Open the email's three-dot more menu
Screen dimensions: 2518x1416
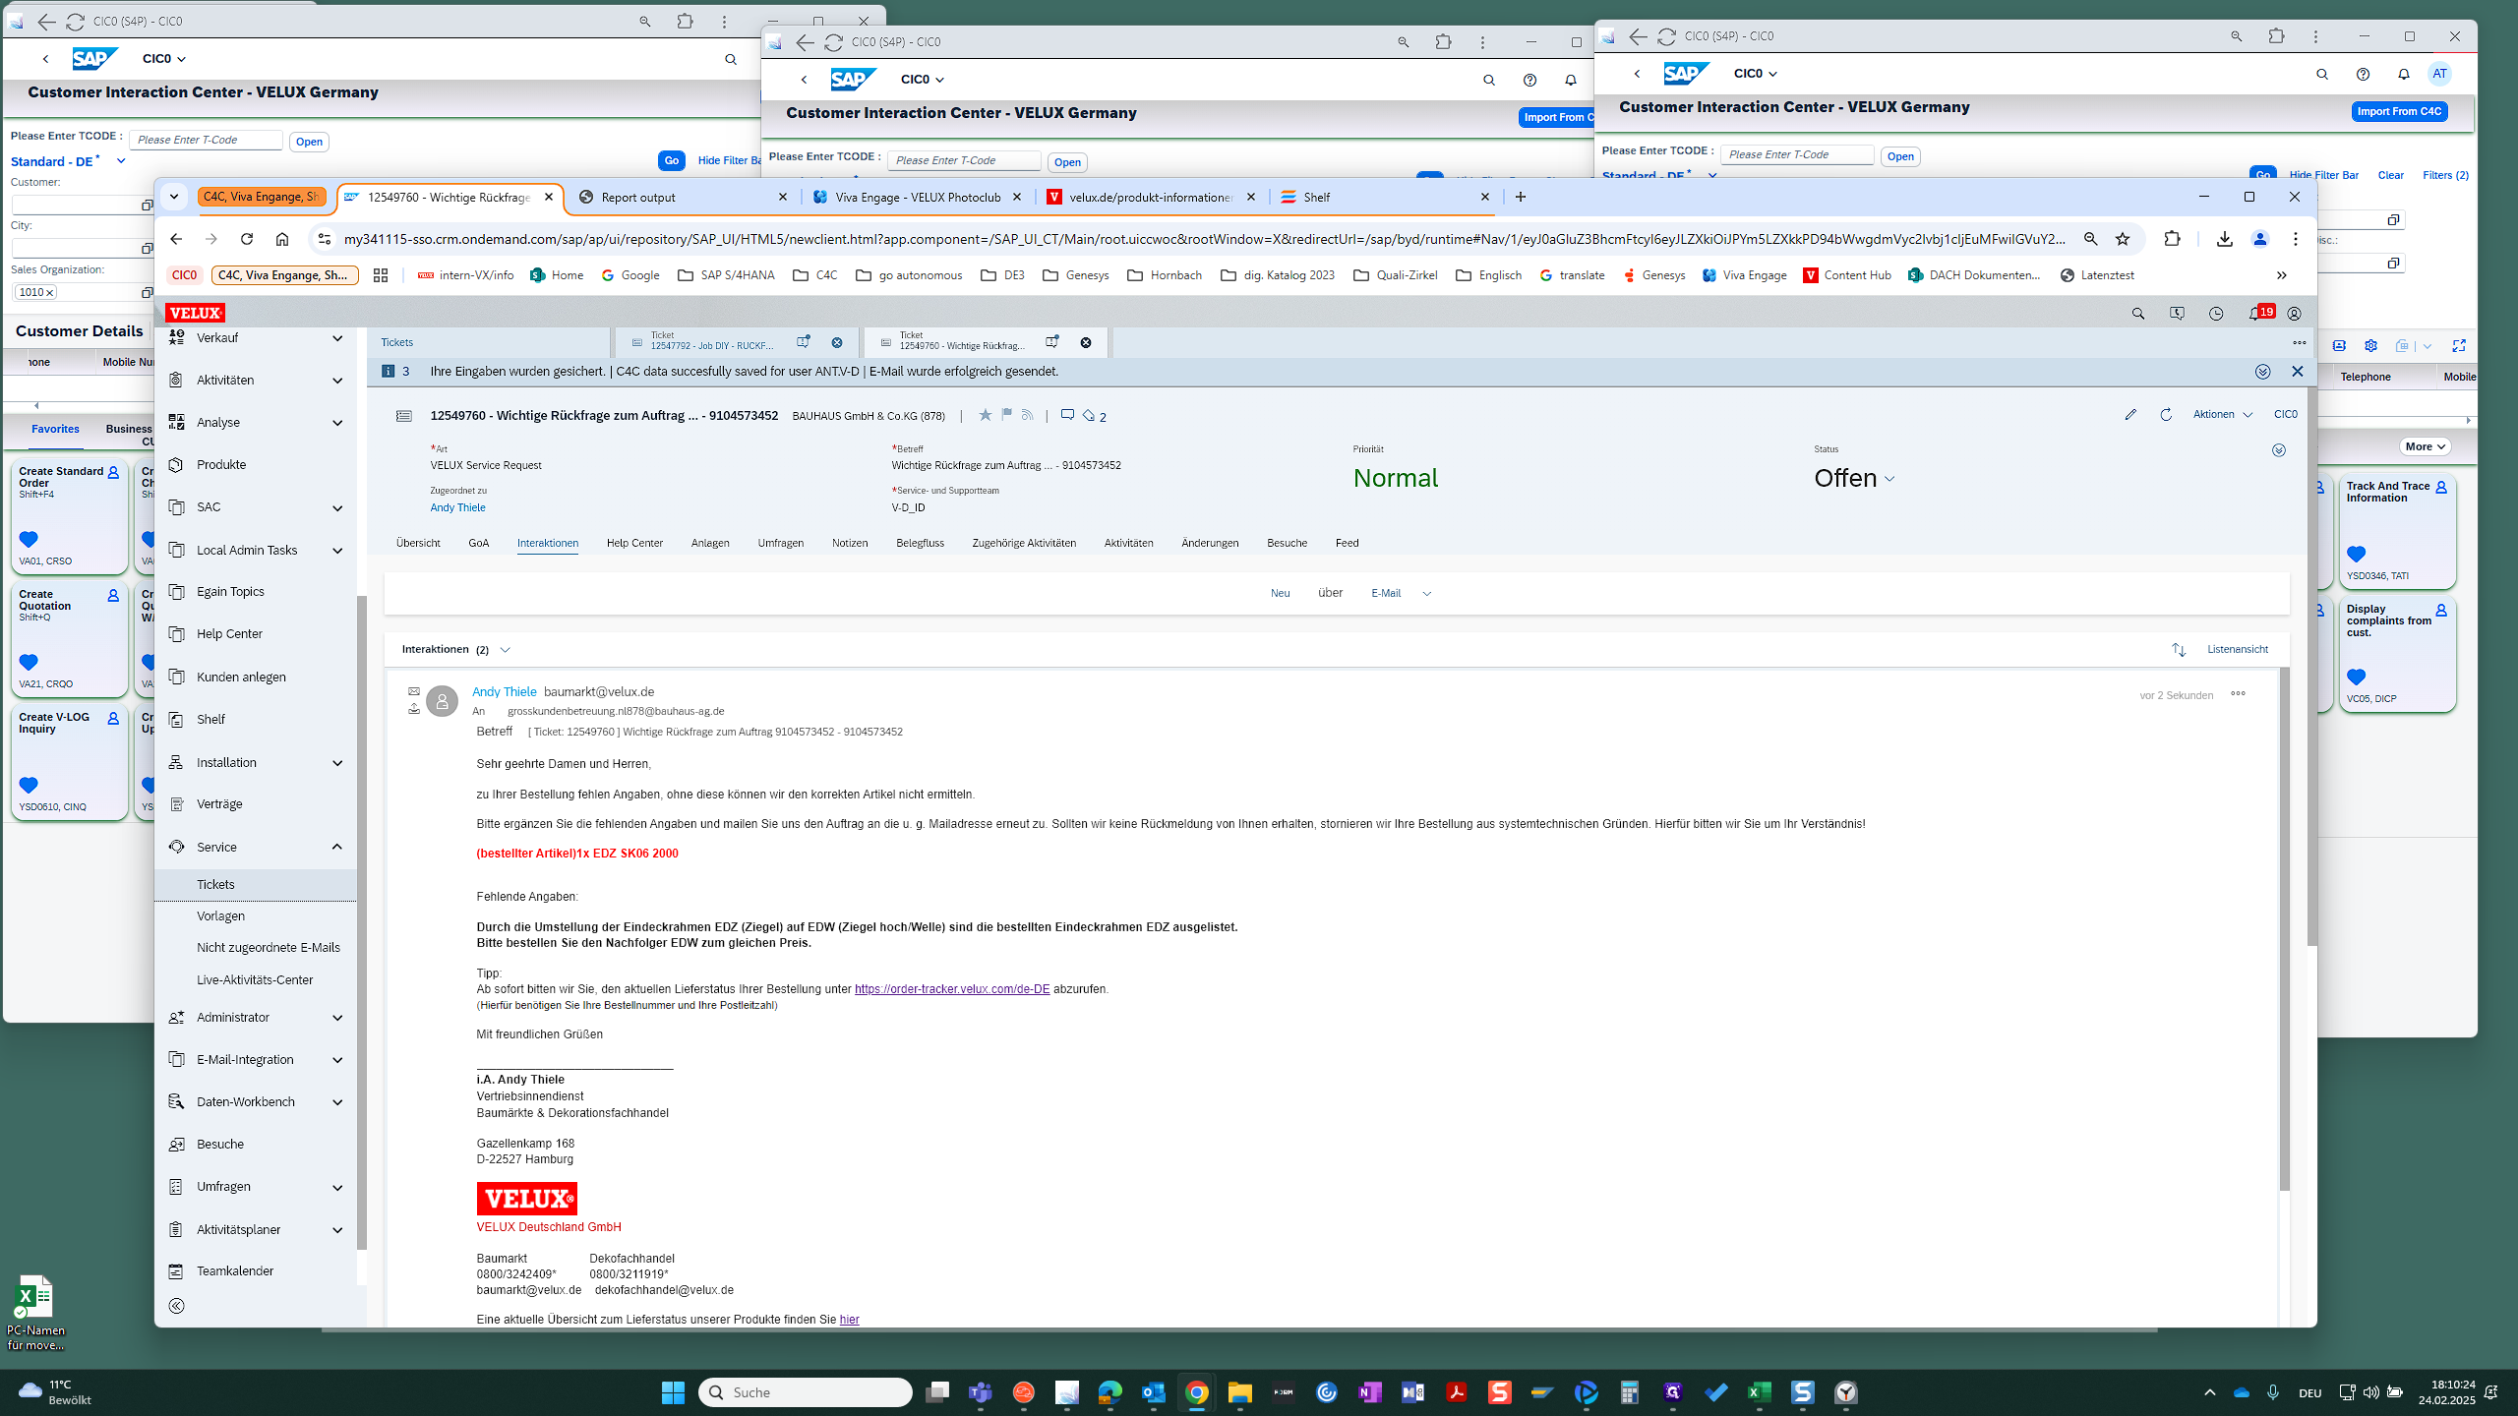[2238, 693]
